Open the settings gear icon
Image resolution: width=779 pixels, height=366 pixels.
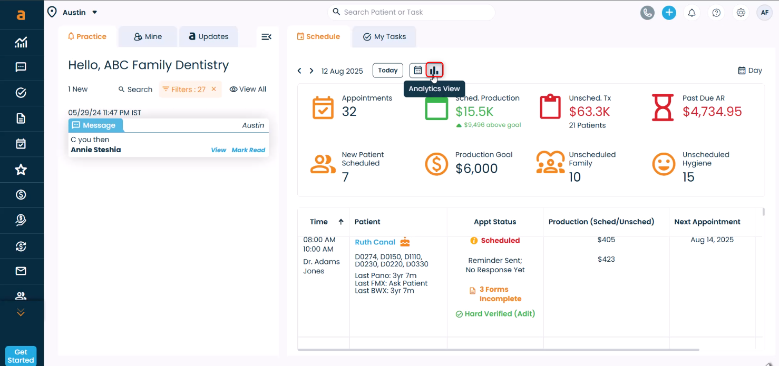(x=741, y=13)
